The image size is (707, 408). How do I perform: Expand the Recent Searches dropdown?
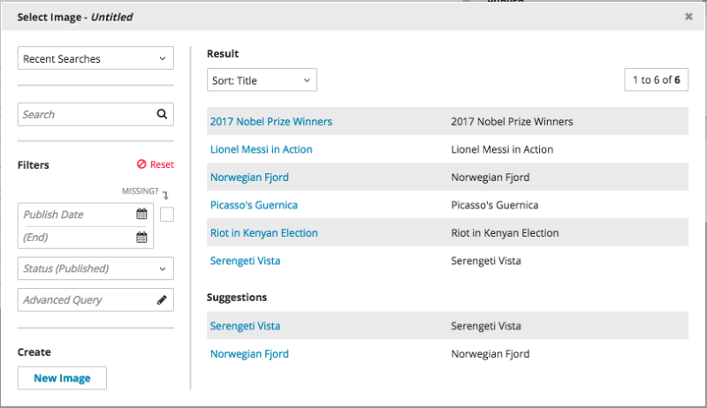click(x=95, y=58)
